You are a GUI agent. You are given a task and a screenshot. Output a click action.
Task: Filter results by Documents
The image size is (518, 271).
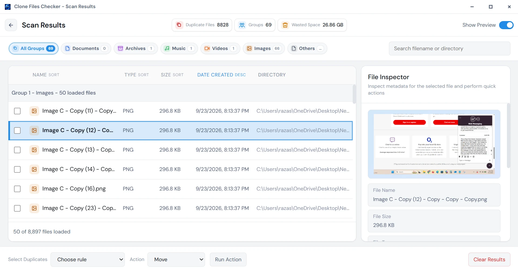86,48
